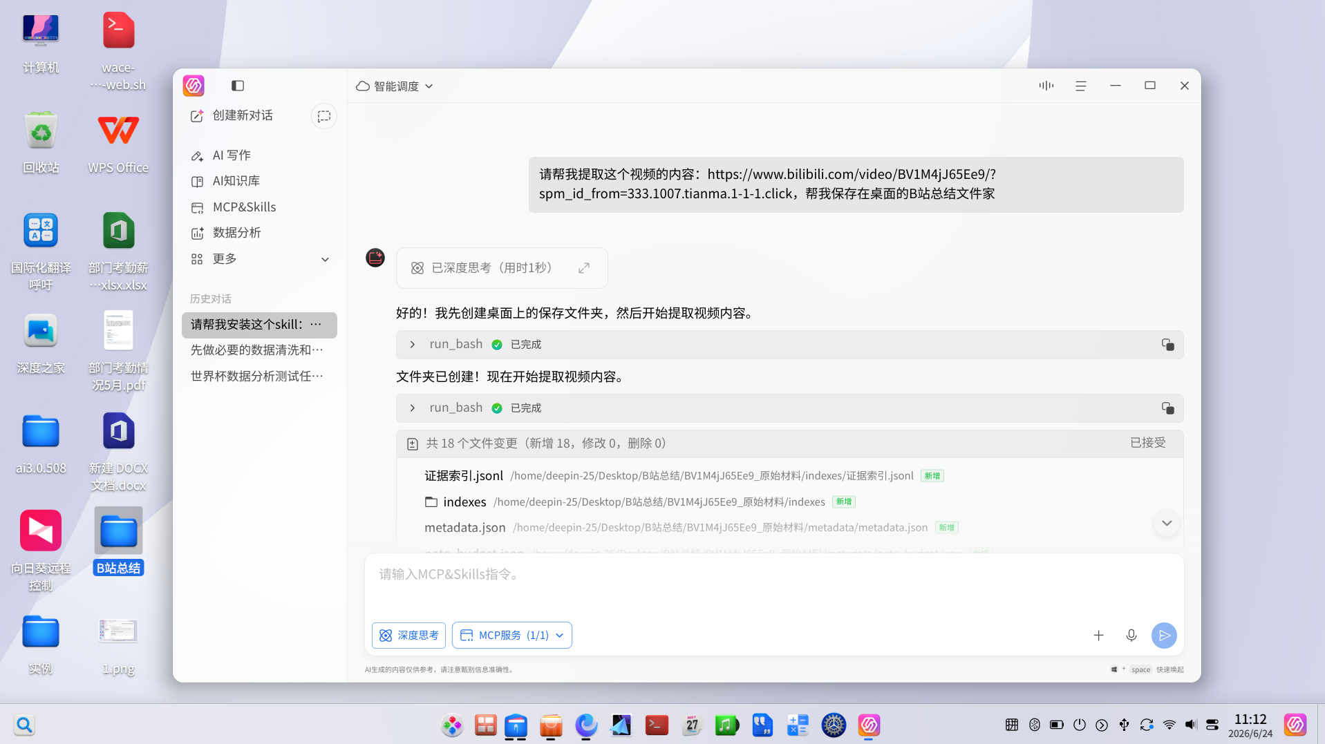This screenshot has width=1325, height=744.
Task: Open 计算机 desktop icon
Action: (x=41, y=44)
